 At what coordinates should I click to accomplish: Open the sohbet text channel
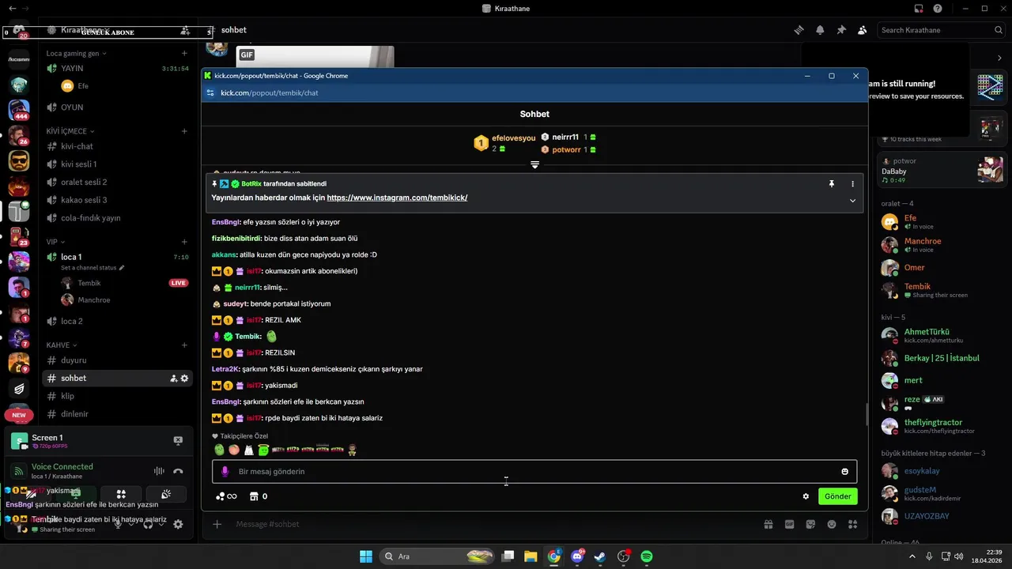point(117,379)
